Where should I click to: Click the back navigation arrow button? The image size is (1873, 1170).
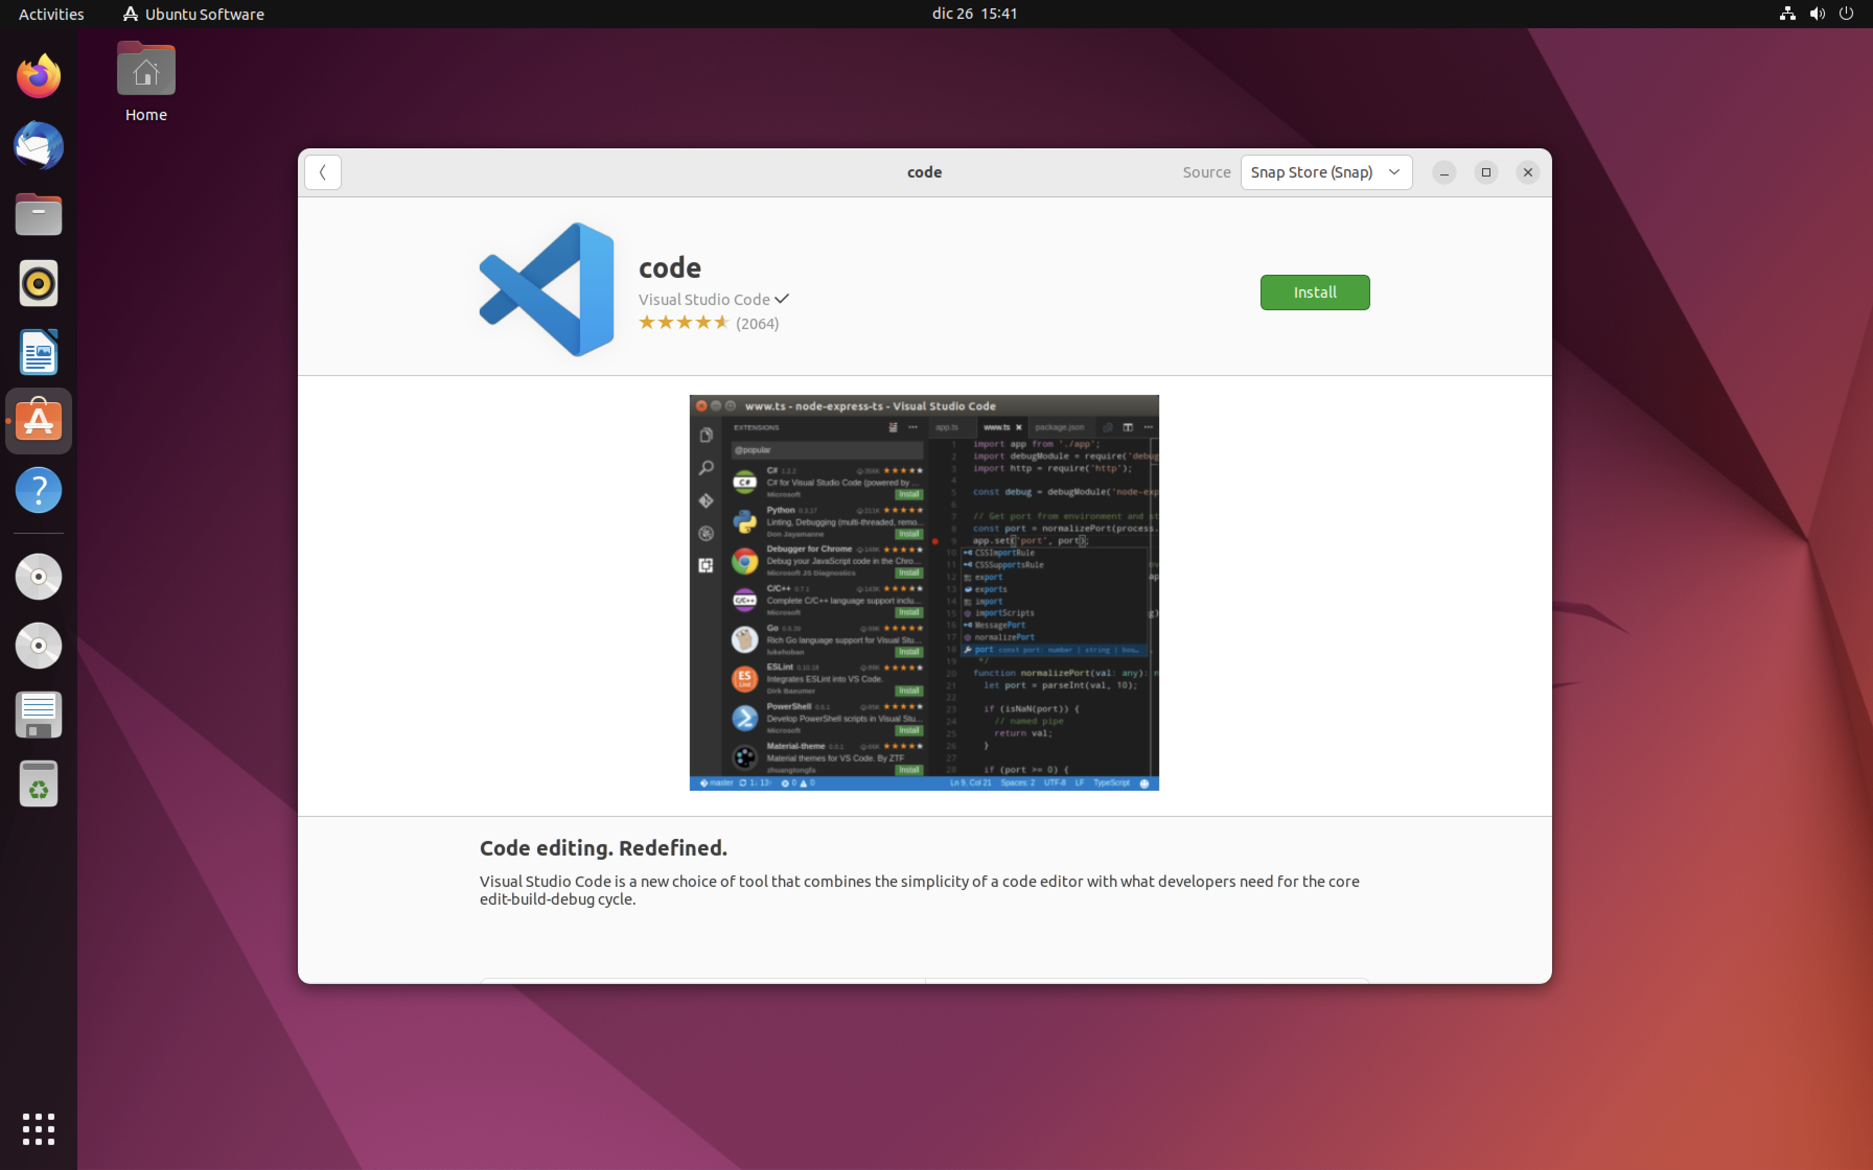pyautogui.click(x=323, y=172)
